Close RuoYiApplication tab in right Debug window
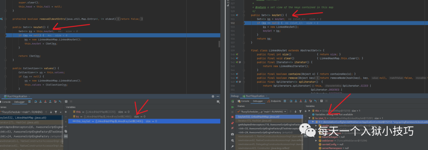Screen dimensions: 428x150 [266, 96]
